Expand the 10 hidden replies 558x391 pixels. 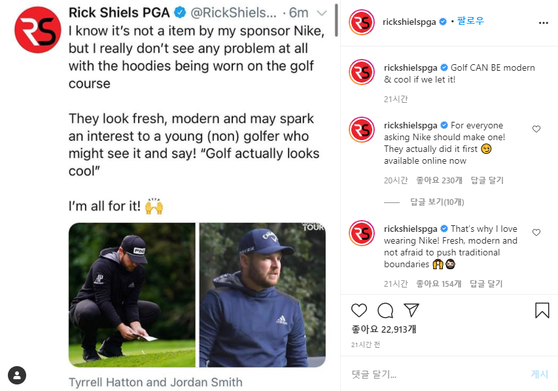point(427,202)
